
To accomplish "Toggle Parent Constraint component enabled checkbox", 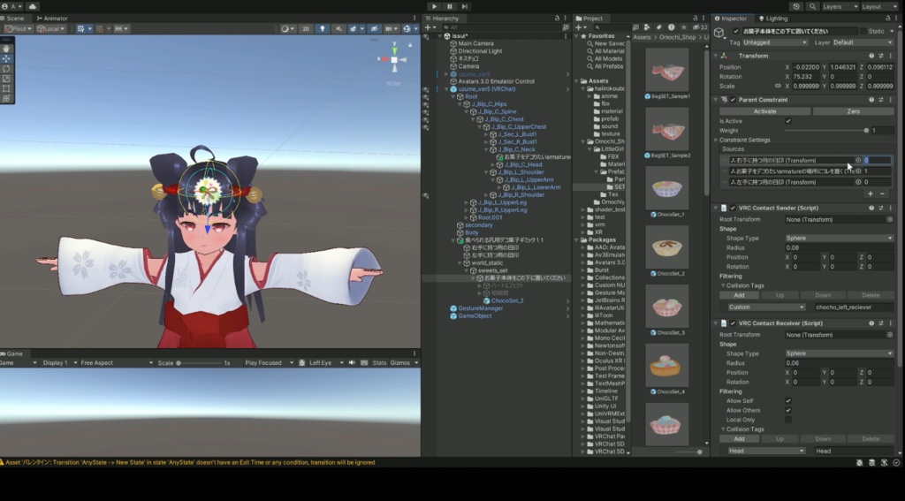I will (x=733, y=100).
